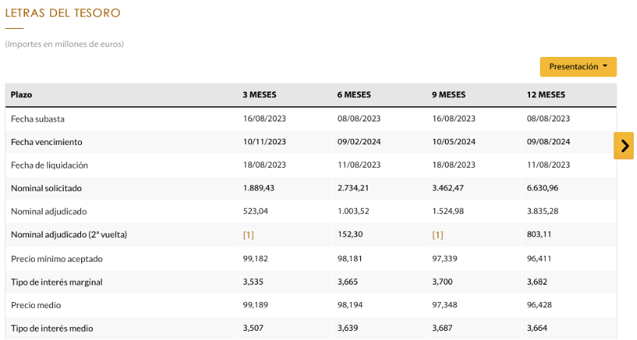
Task: Select the 12 MESES column header
Action: 546,95
